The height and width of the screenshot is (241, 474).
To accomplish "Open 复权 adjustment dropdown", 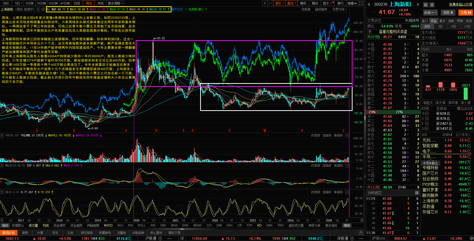I will (x=279, y=3).
